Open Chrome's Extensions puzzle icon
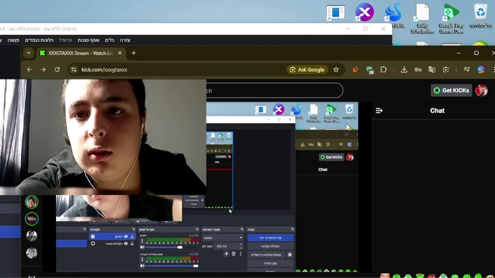This screenshot has height=278, width=495. pyautogui.click(x=383, y=69)
